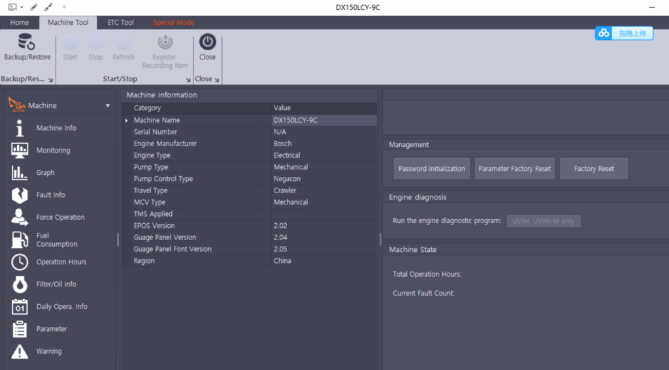Expand the Backup/Restore group launcher arrow
This screenshot has height=370, width=669.
(x=50, y=80)
